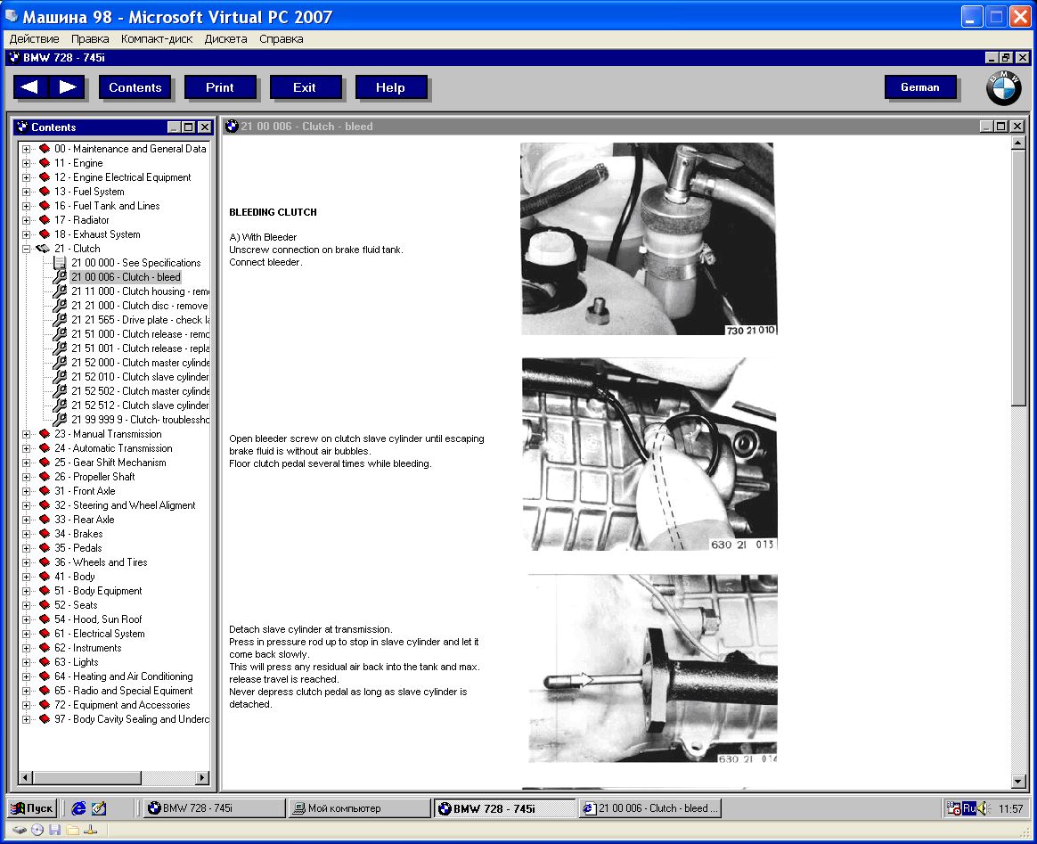The image size is (1037, 844).
Task: Click the document pane vertical scrollbar down arrow
Action: [x=1019, y=782]
